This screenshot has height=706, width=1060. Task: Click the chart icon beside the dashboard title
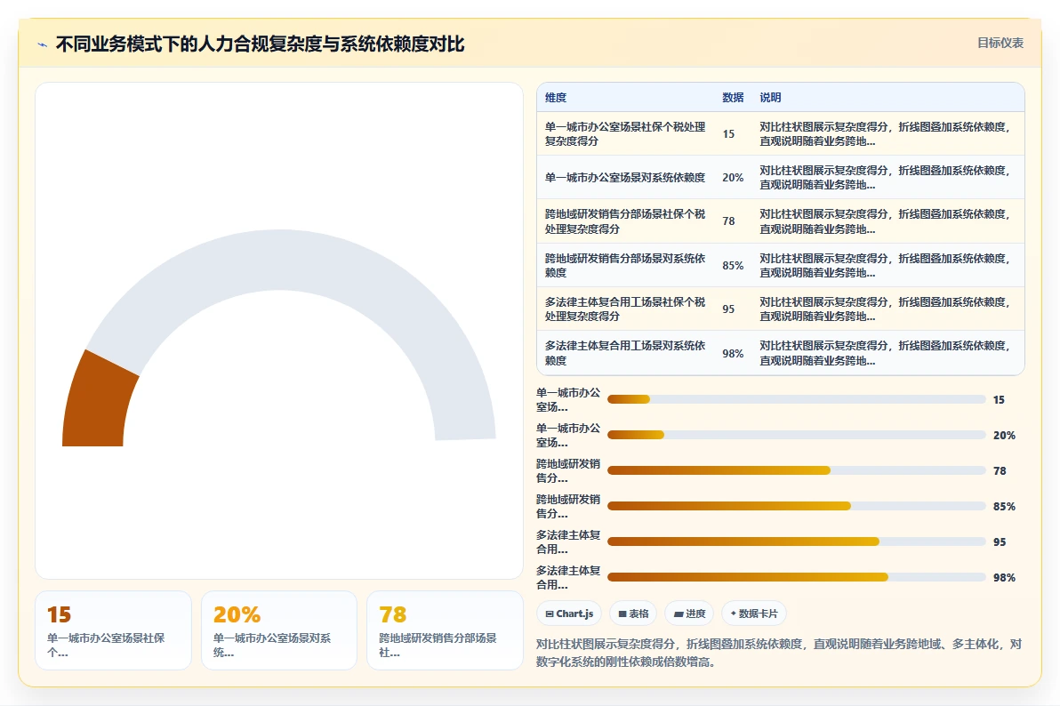click(43, 44)
